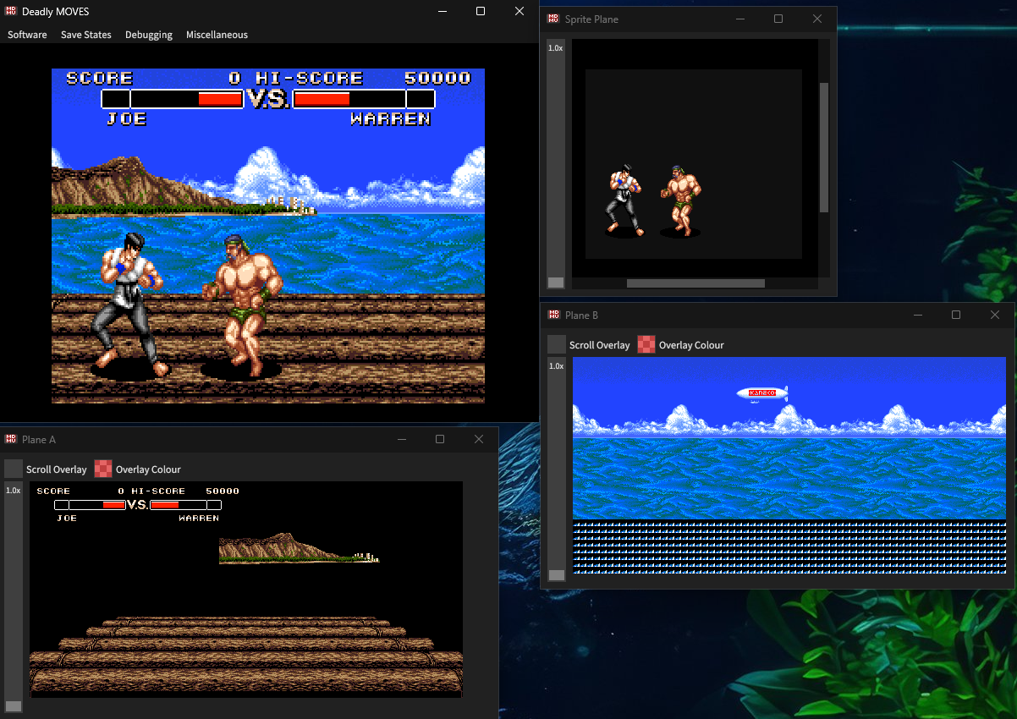Click the Plane A zoom slider handle
The image size is (1017, 719).
pyautogui.click(x=13, y=706)
